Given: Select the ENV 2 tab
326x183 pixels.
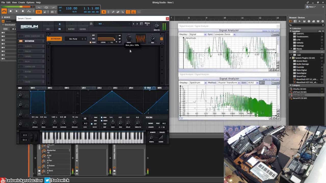Looking at the screenshot, I should [50, 88].
